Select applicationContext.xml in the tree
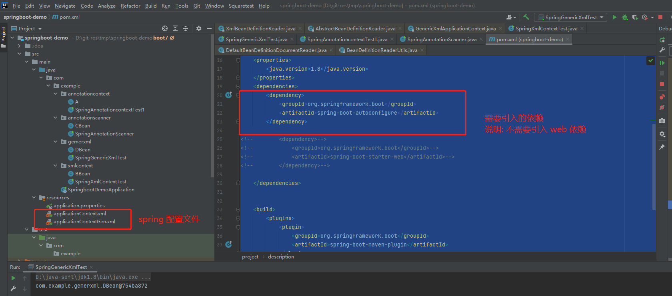Image resolution: width=672 pixels, height=296 pixels. [x=80, y=213]
